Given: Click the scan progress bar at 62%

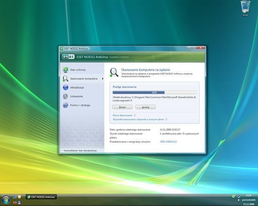Looking at the screenshot, I should click(154, 93).
